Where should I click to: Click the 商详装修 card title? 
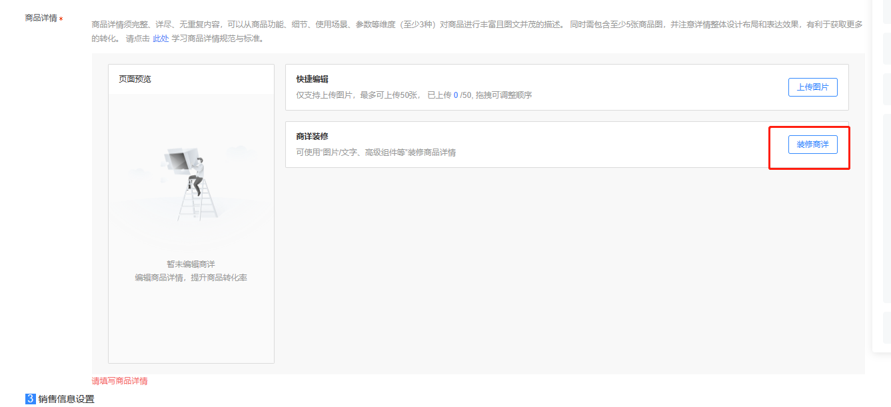pos(313,137)
